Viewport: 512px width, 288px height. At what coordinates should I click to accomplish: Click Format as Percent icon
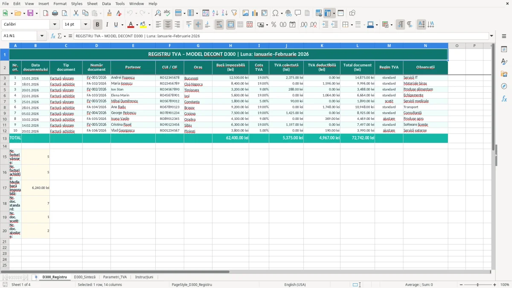coord(274,25)
